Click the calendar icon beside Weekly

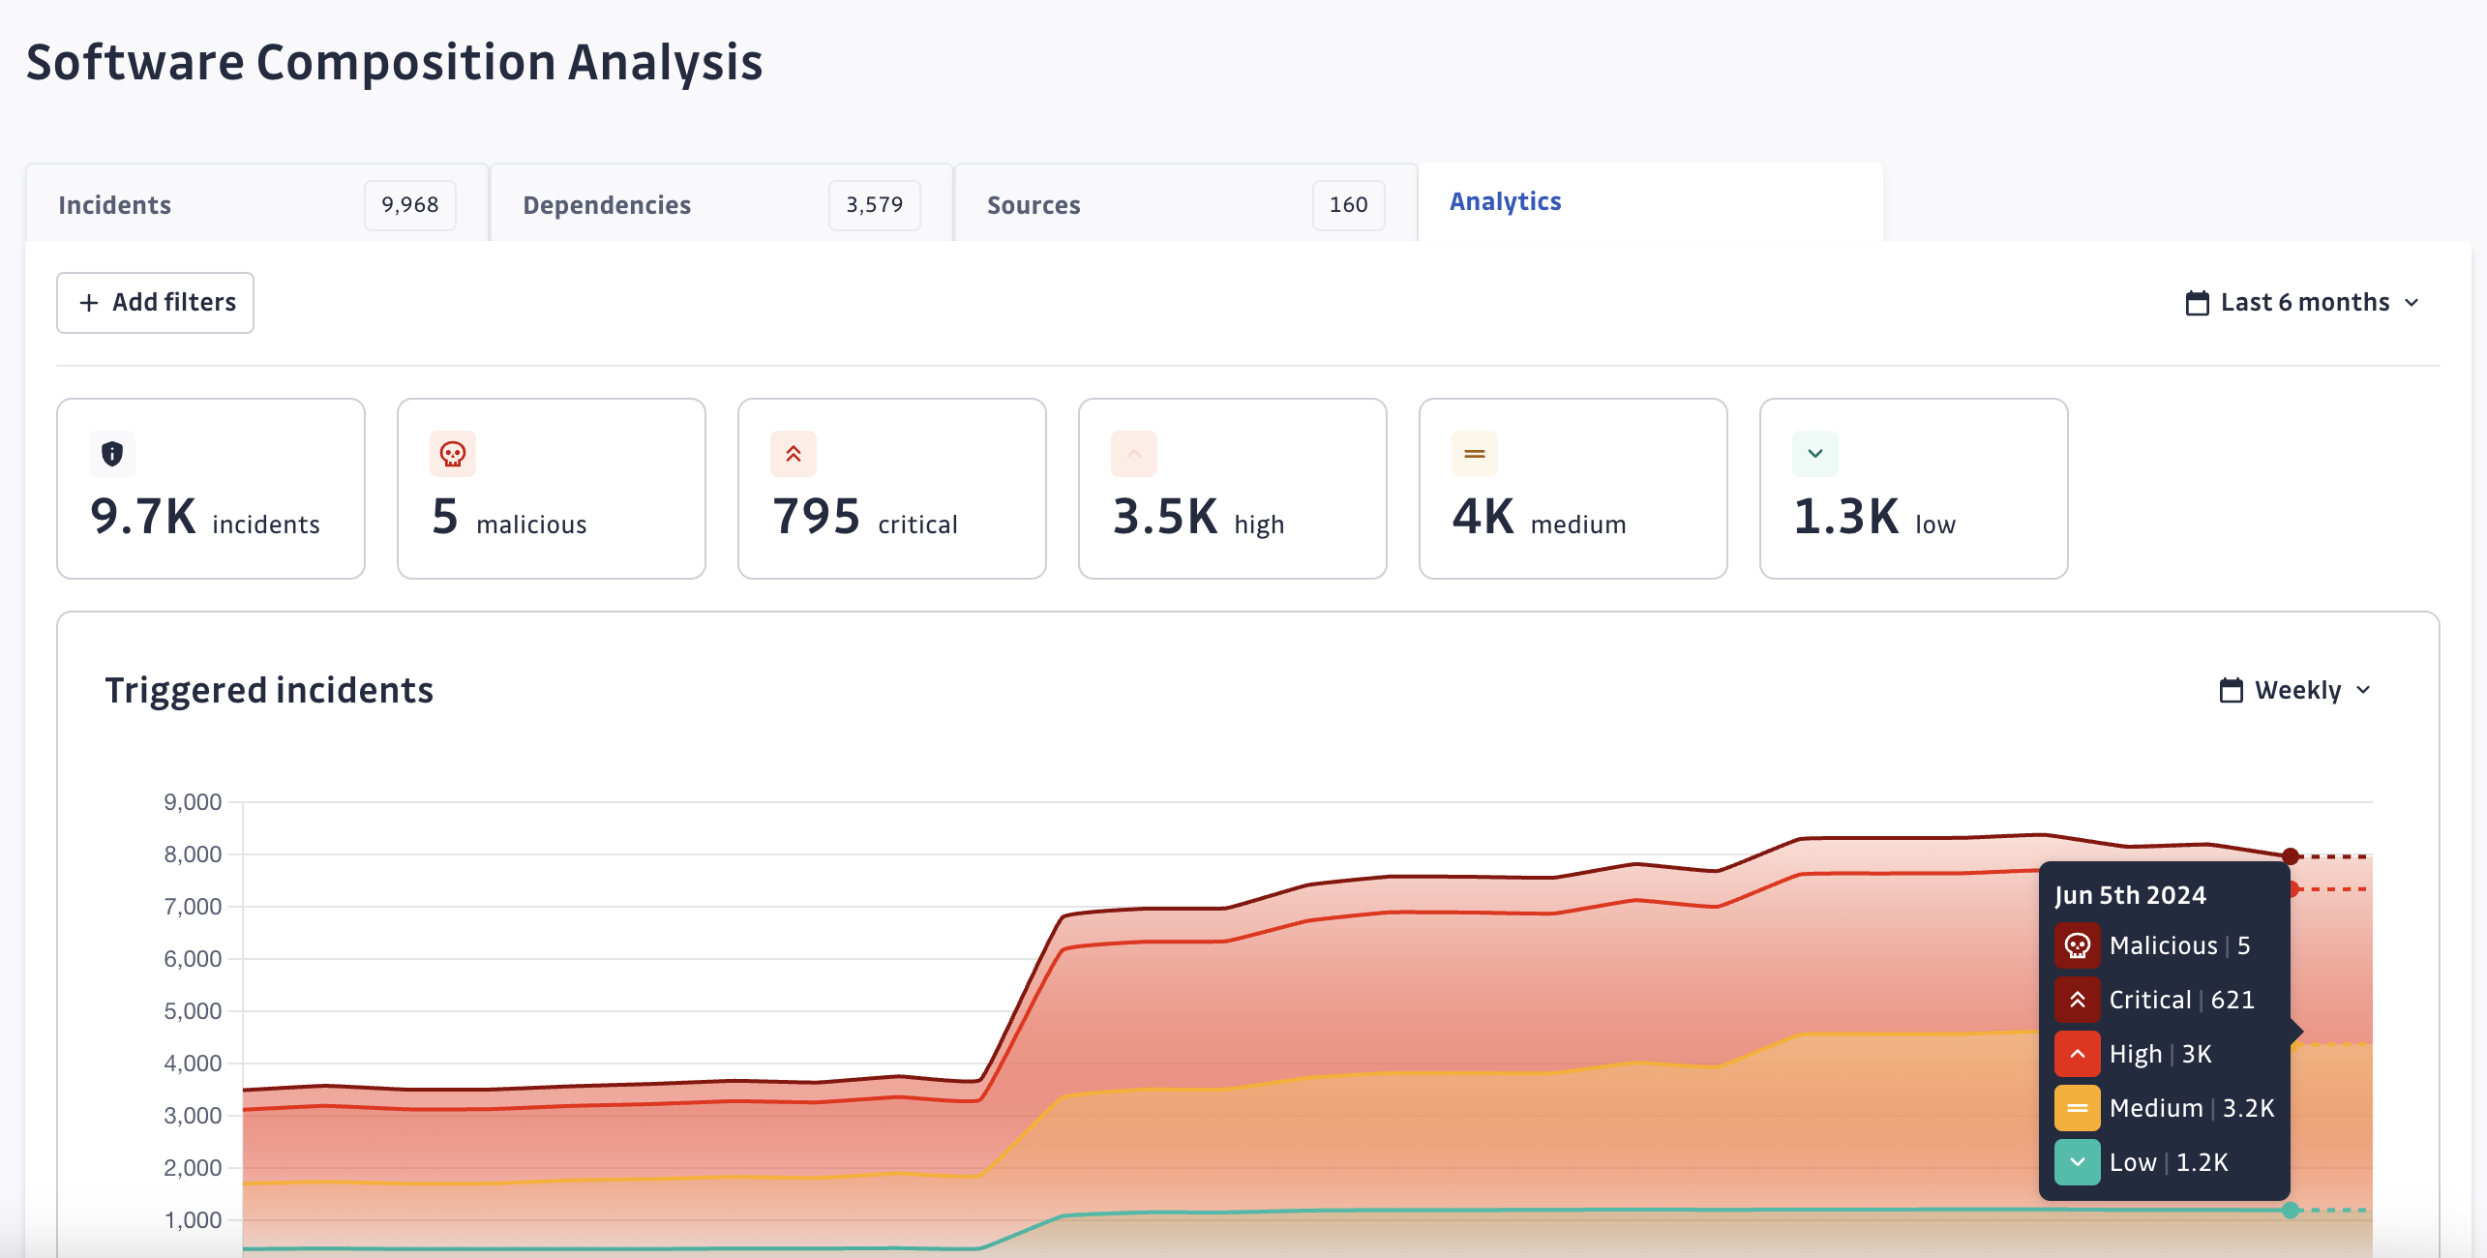point(2232,690)
